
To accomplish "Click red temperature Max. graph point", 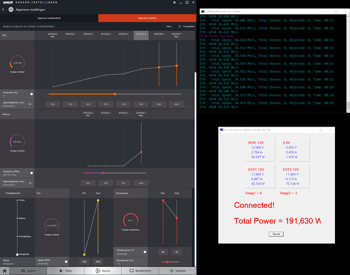I will [163, 200].
